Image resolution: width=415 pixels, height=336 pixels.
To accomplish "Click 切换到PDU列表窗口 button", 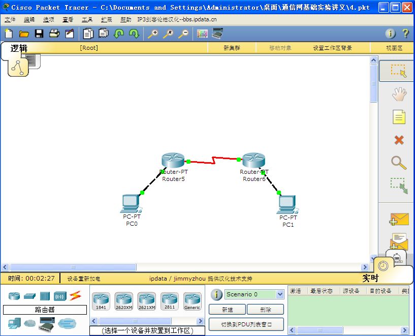I will pos(246,324).
